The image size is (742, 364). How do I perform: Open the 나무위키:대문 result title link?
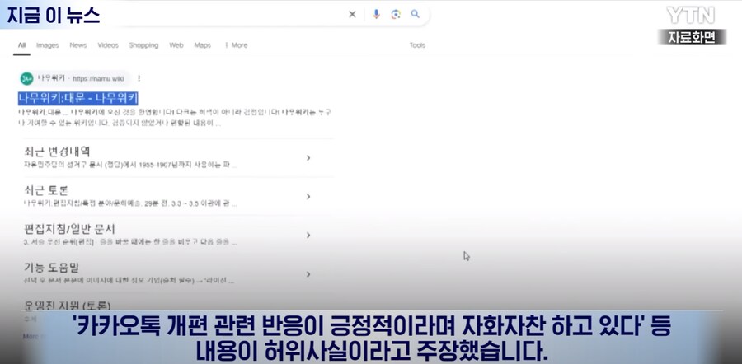pyautogui.click(x=77, y=99)
